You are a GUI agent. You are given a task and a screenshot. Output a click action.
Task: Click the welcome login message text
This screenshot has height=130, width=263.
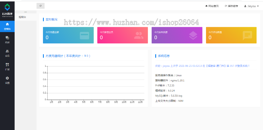point(203,66)
